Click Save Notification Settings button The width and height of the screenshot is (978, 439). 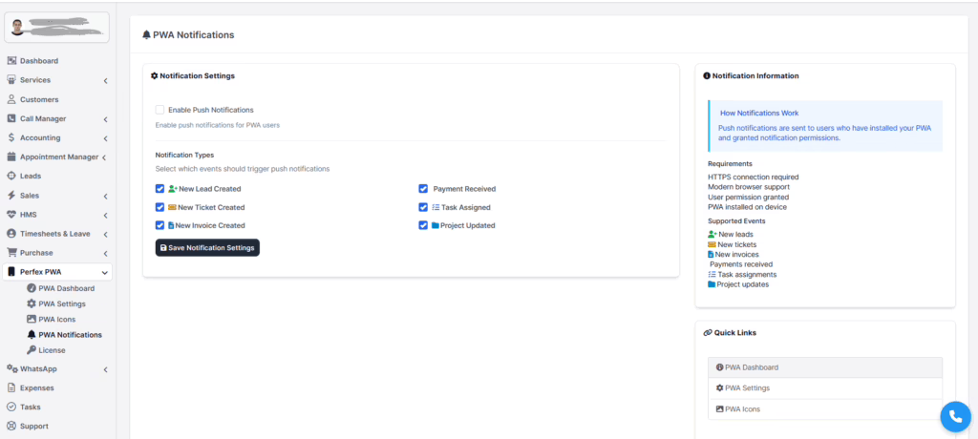207,247
